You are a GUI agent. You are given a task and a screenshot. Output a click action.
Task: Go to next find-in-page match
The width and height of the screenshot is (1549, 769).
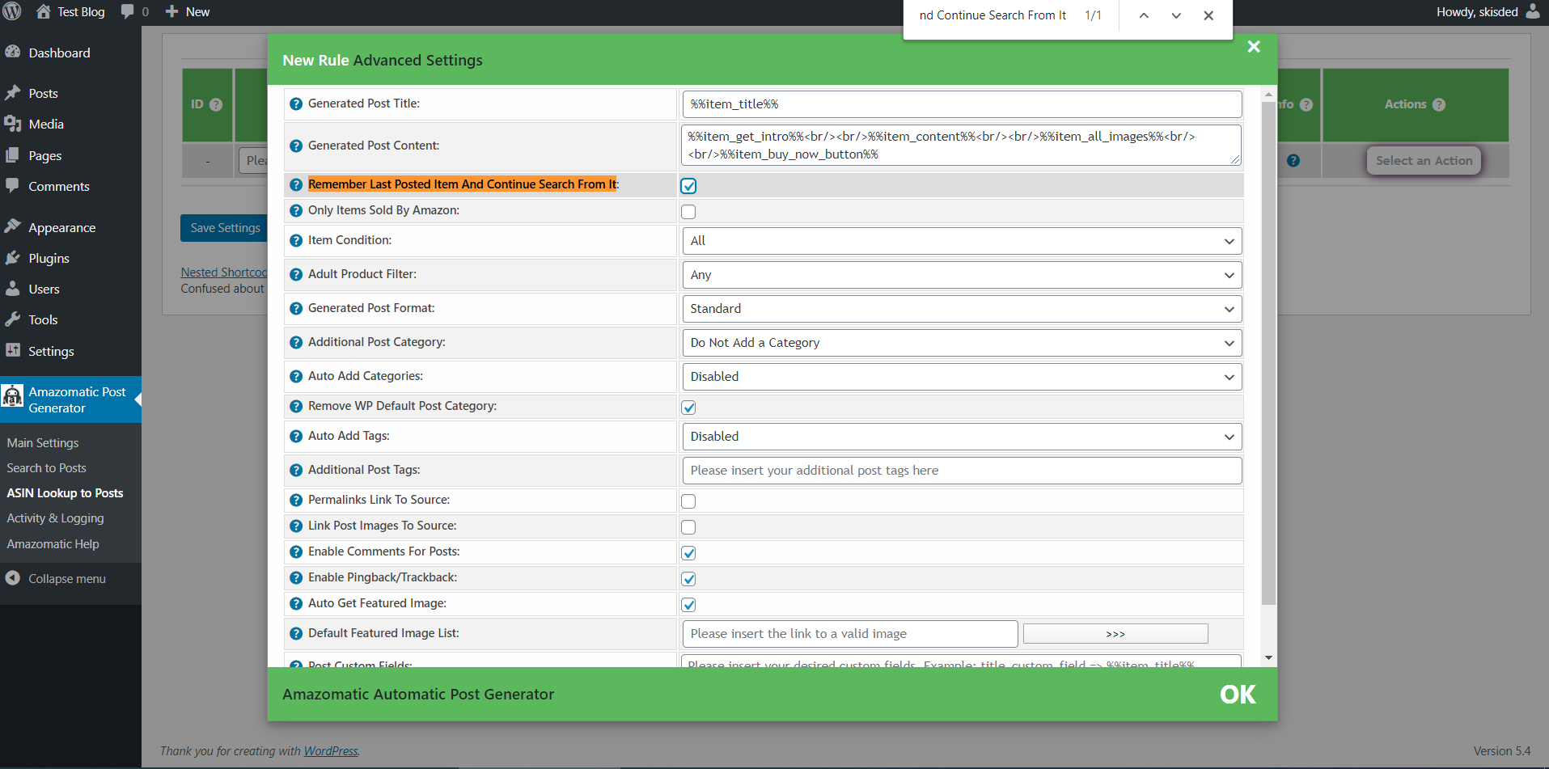coord(1176,15)
